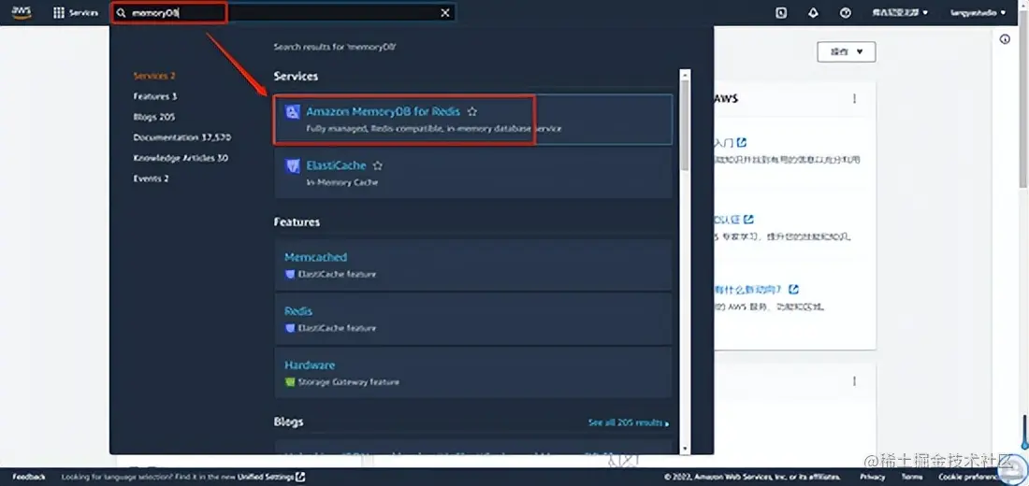Filter results by Features 3
1029x486 pixels.
click(155, 96)
